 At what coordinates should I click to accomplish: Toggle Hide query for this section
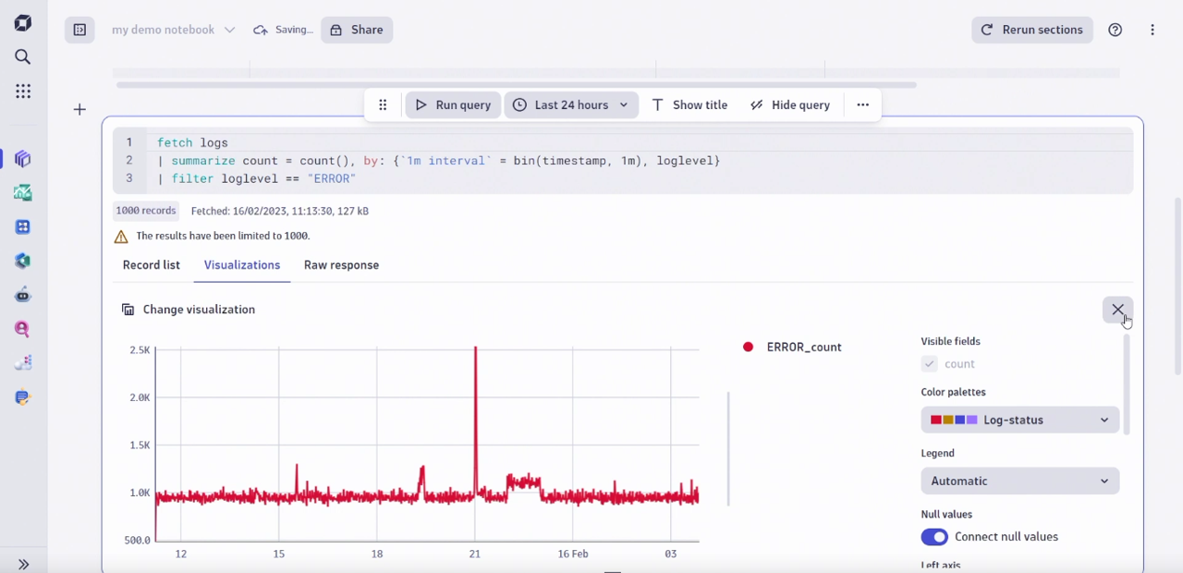click(x=790, y=104)
